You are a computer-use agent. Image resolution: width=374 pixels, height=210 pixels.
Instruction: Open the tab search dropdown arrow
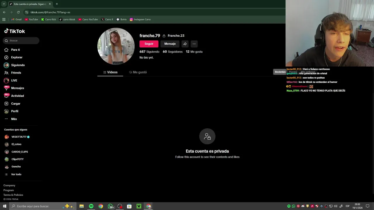tap(4, 4)
